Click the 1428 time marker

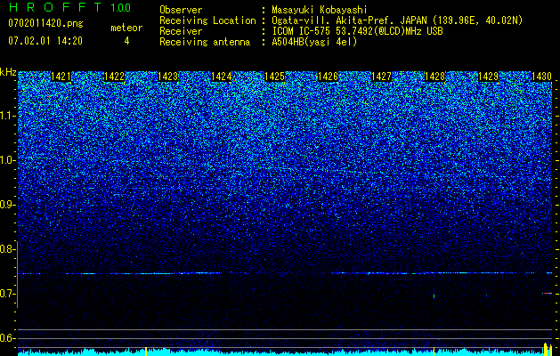pyautogui.click(x=434, y=77)
